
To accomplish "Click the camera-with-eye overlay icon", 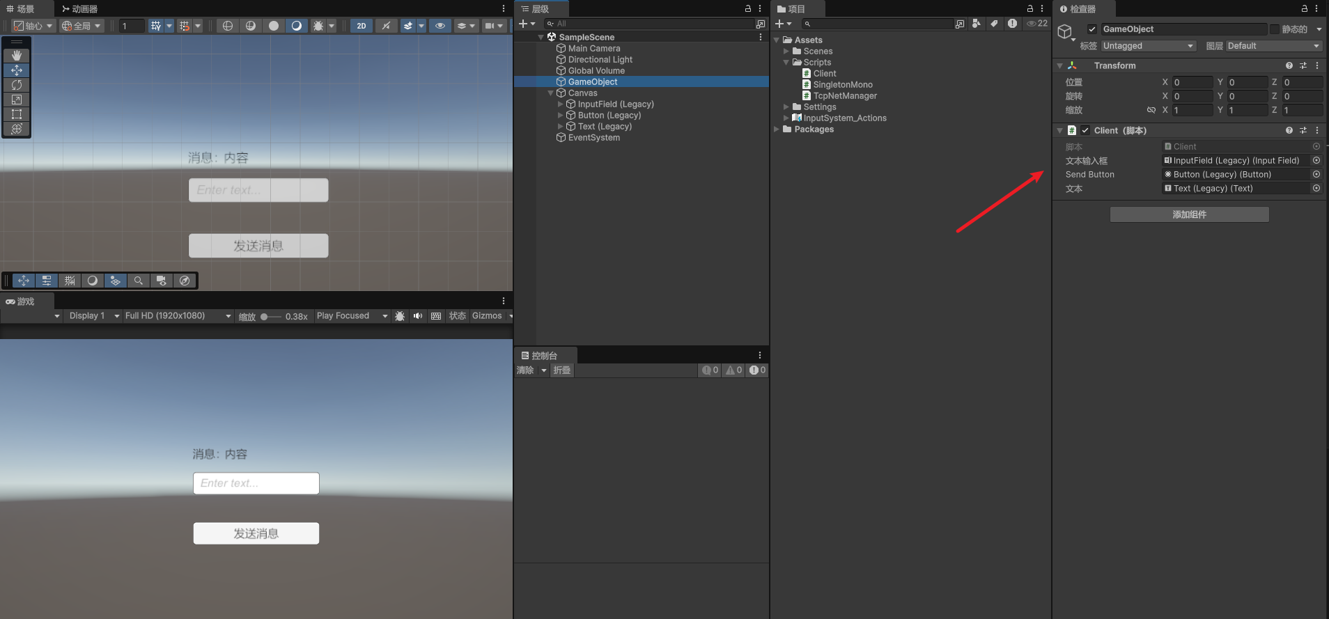I will pyautogui.click(x=162, y=281).
